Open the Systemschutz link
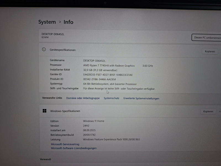Image resolution: width=221 pixels, height=166 pixels. pyautogui.click(x=111, y=98)
